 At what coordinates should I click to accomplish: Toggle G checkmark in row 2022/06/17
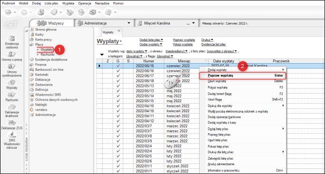pos(118,76)
